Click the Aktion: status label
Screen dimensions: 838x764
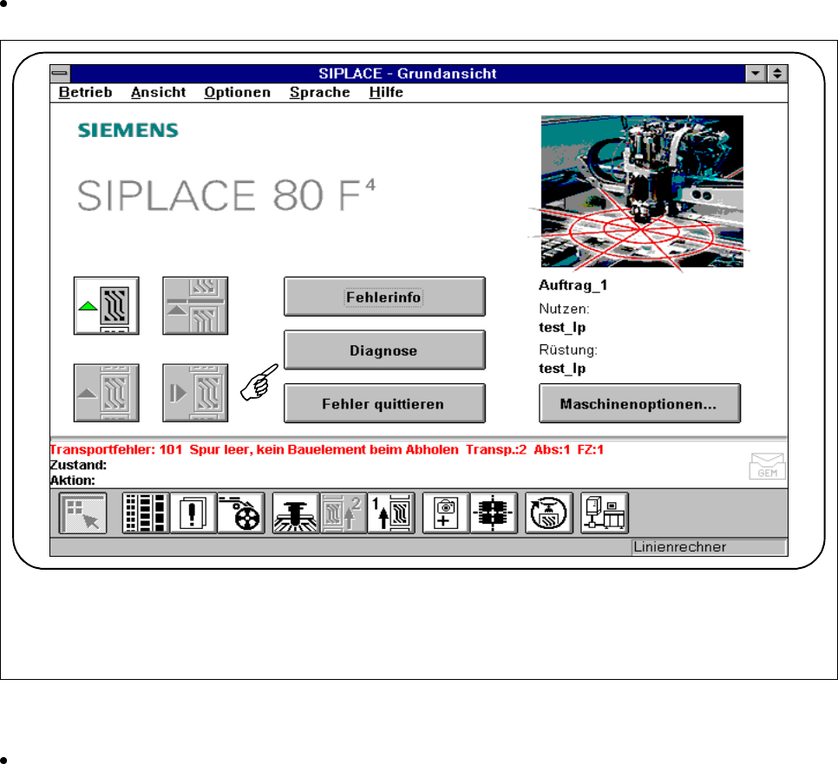tap(73, 480)
